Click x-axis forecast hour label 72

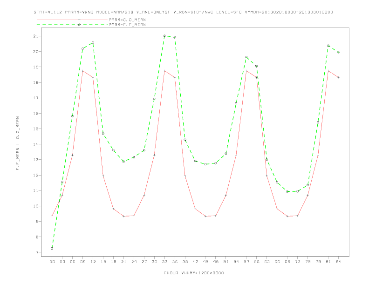[x=297, y=262]
